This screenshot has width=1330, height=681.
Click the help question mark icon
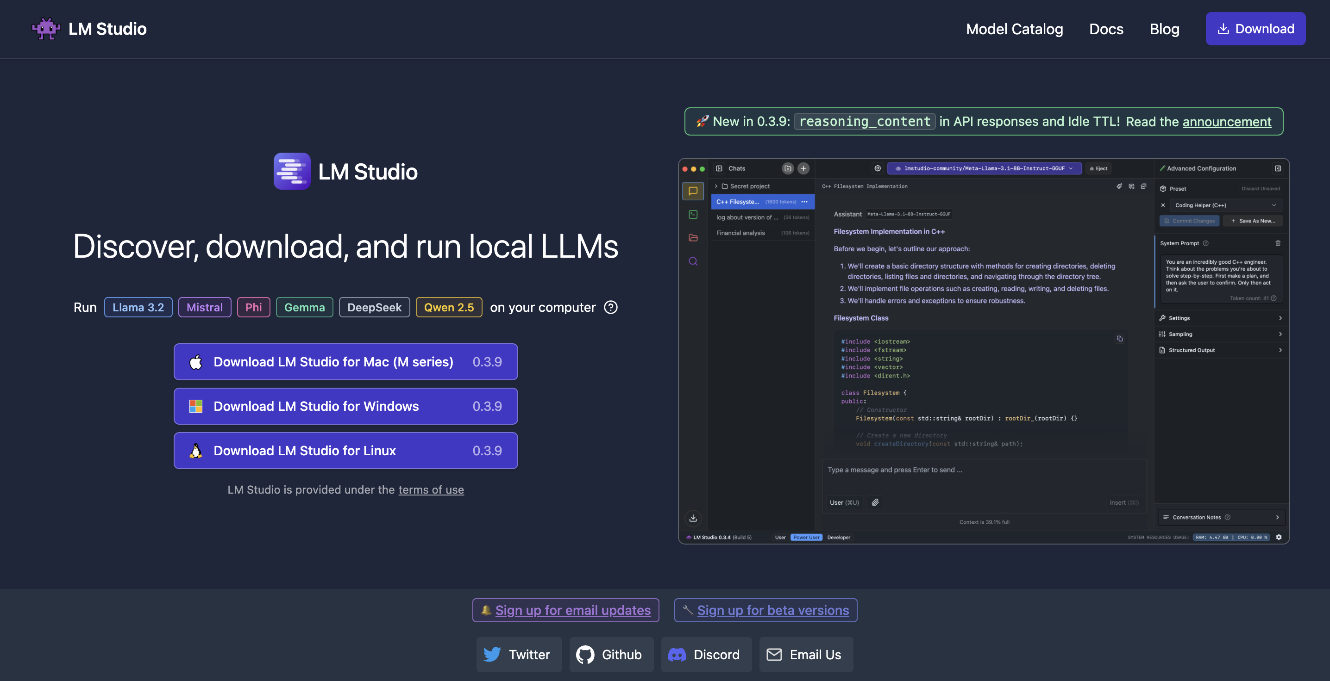click(611, 308)
